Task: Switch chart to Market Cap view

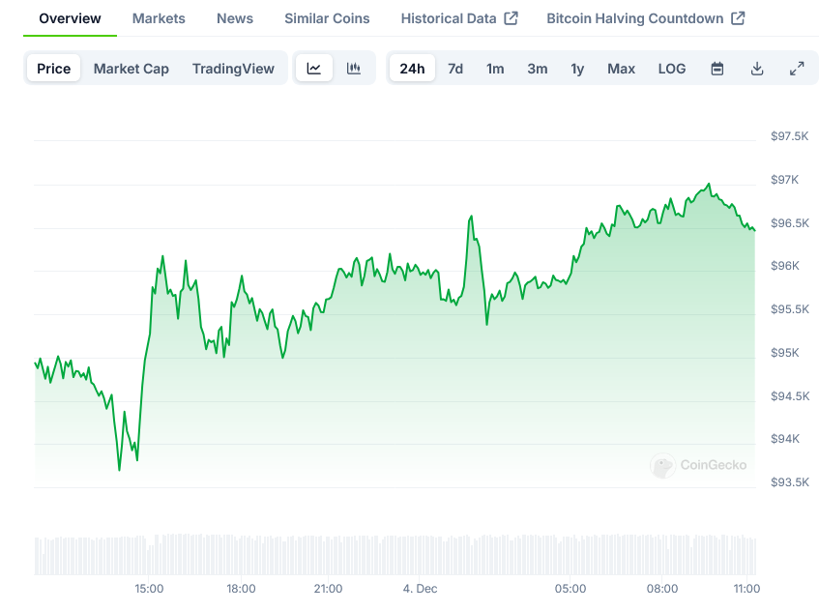Action: tap(132, 69)
